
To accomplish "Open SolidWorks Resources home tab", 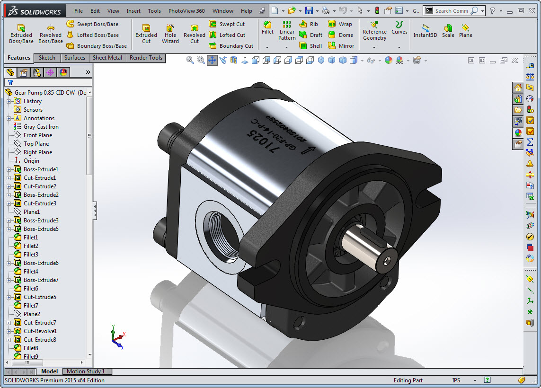I will (518, 88).
